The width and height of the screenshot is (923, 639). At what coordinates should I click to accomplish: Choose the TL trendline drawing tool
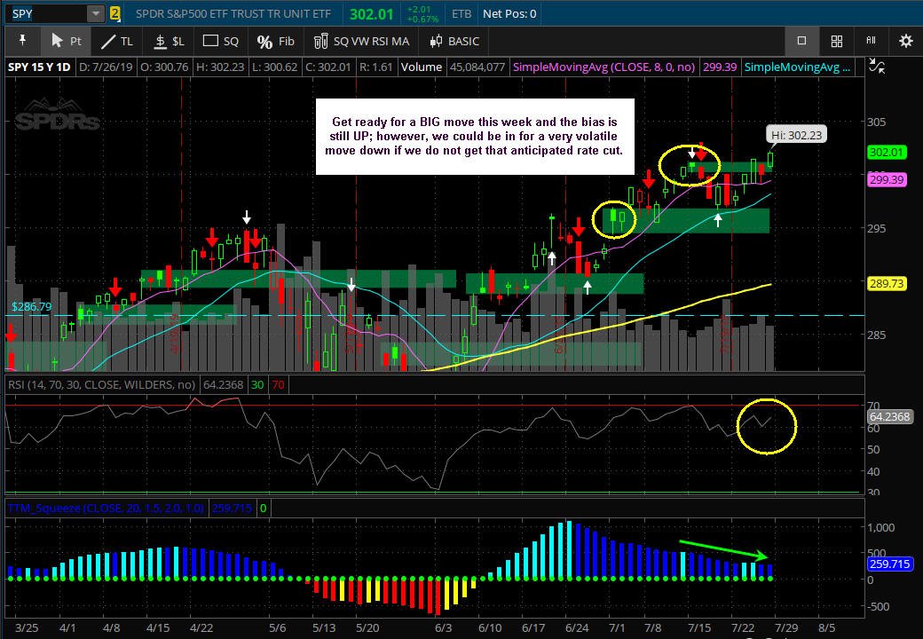[x=117, y=41]
